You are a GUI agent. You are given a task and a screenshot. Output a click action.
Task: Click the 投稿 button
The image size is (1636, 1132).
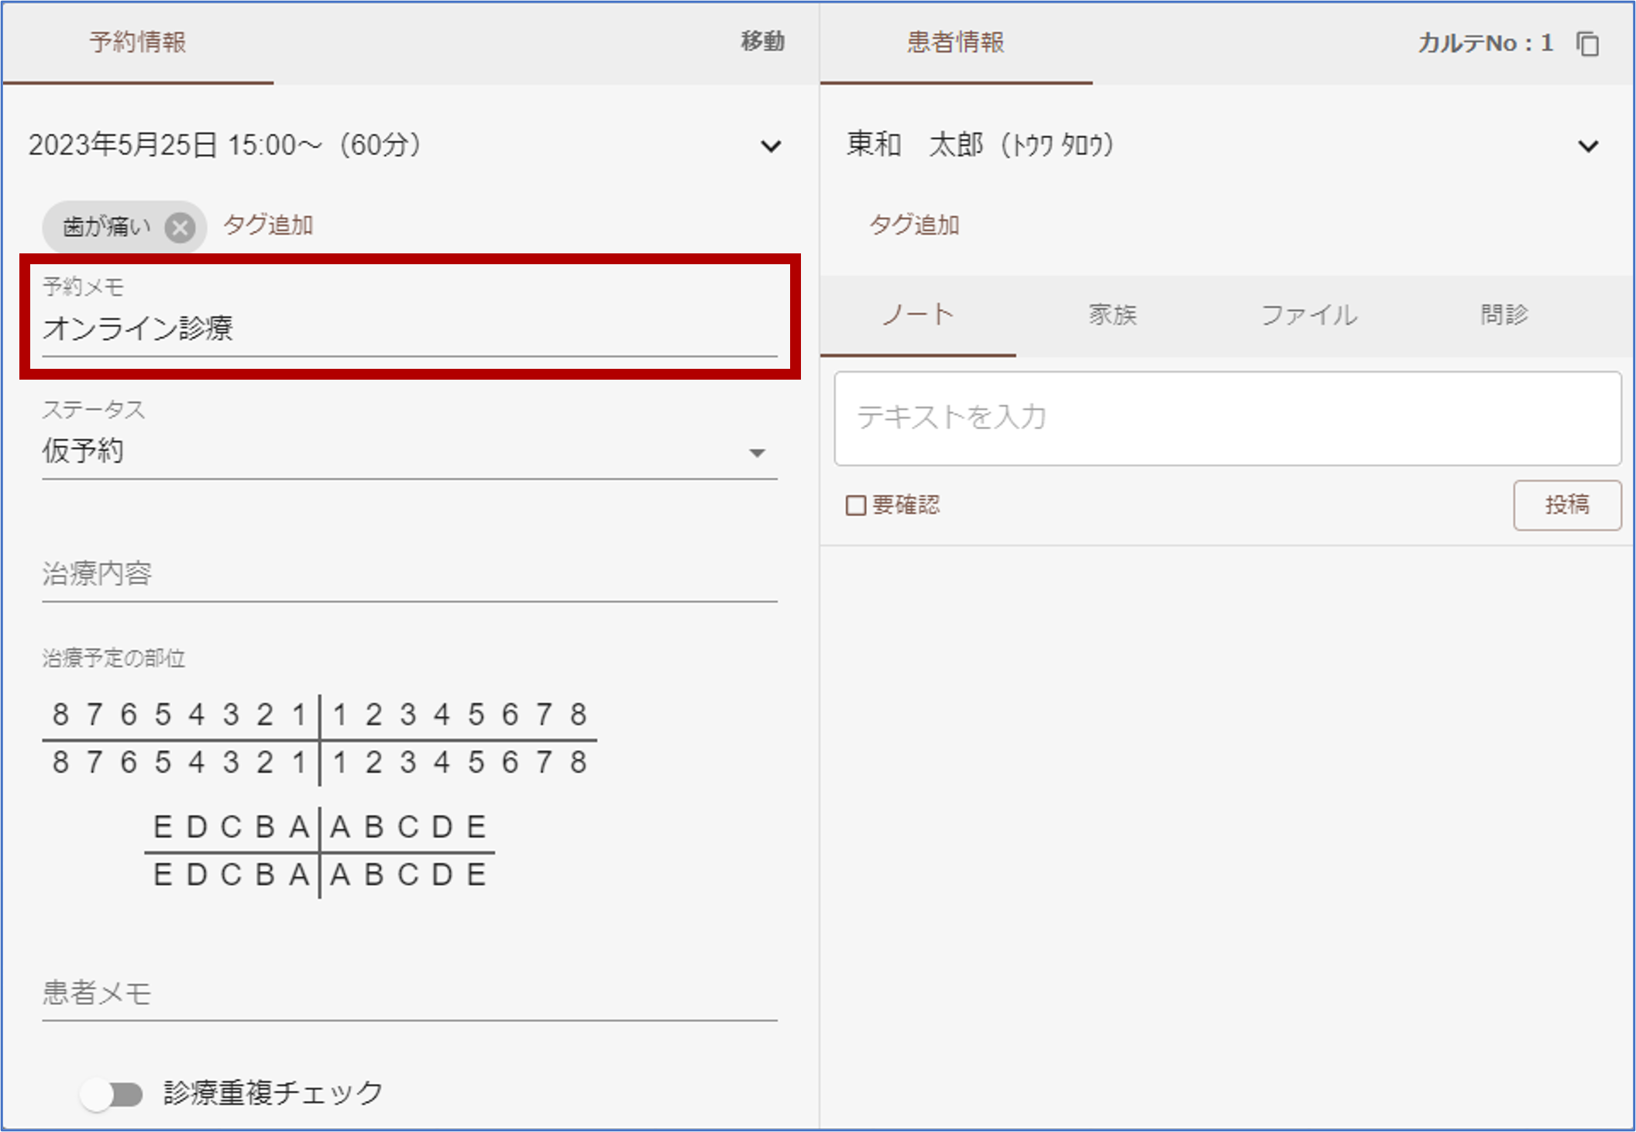tap(1566, 505)
